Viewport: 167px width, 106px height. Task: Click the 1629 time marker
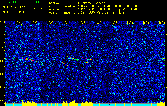pyautogui.click(x=146, y=23)
